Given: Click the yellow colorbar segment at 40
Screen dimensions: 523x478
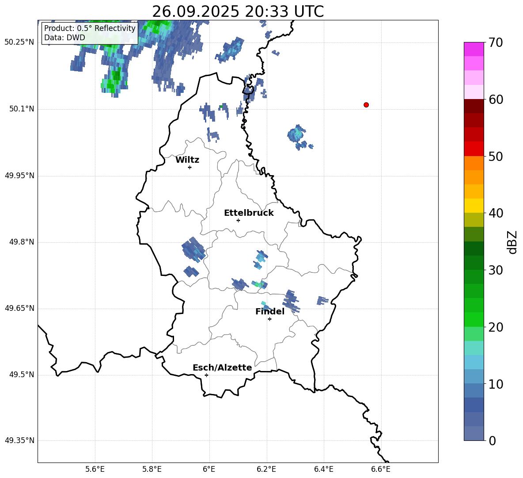Looking at the screenshot, I should tap(474, 206).
